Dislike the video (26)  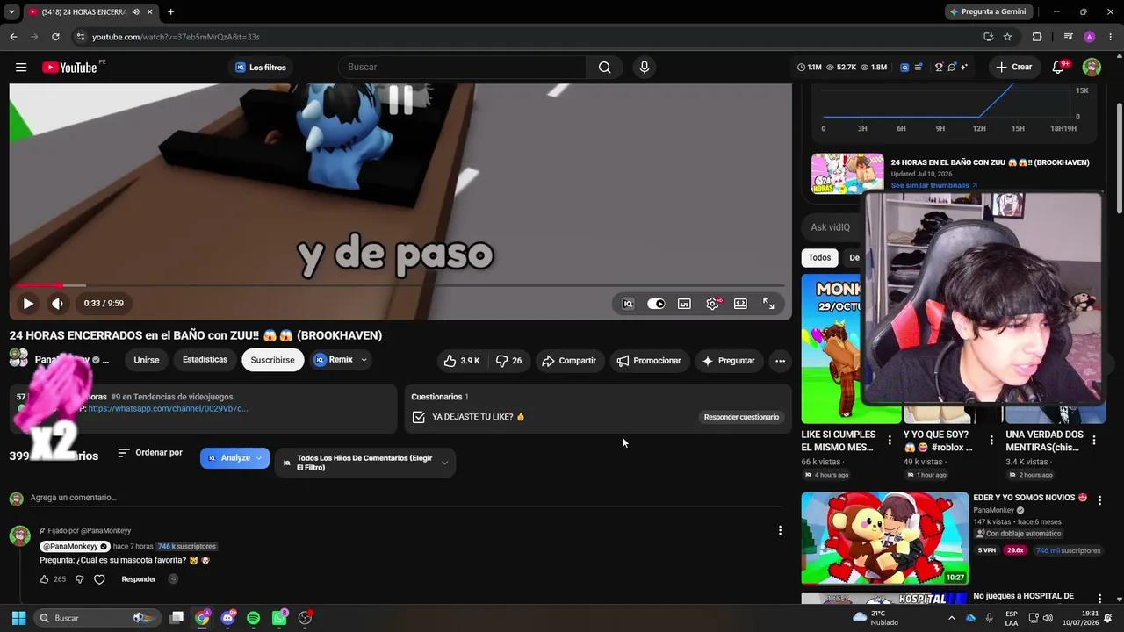click(509, 361)
